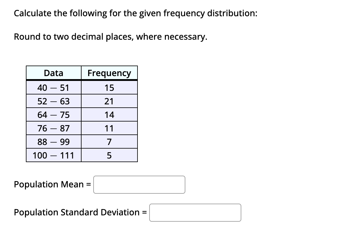Select the frequency value 5
346x234 pixels.
pyautogui.click(x=109, y=155)
